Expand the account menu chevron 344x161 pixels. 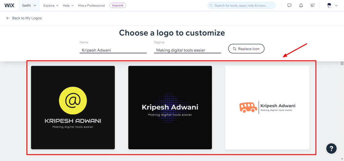(336, 6)
